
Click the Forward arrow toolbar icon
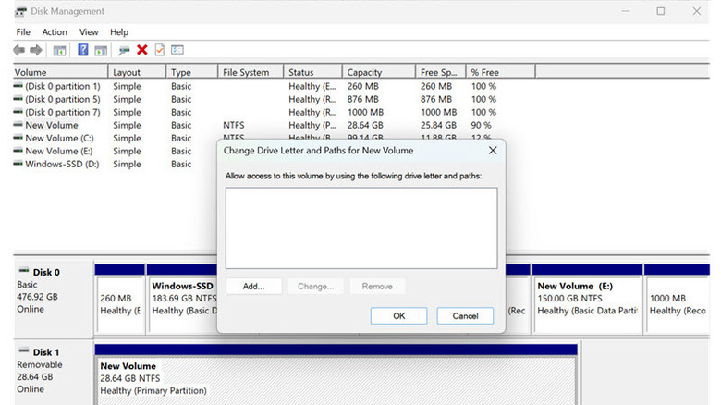pyautogui.click(x=36, y=50)
